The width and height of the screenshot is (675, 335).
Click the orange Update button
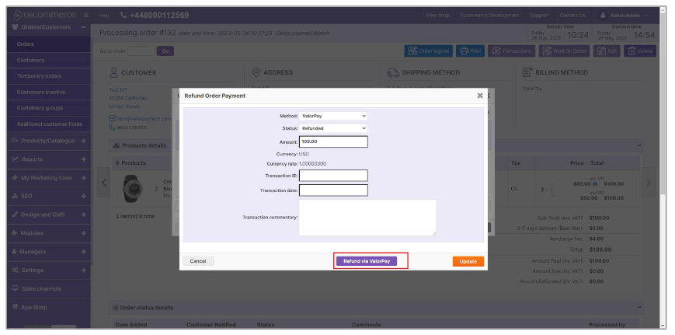pyautogui.click(x=468, y=261)
